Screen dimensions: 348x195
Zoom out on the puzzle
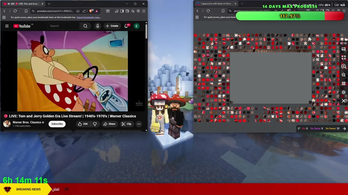[344, 75]
